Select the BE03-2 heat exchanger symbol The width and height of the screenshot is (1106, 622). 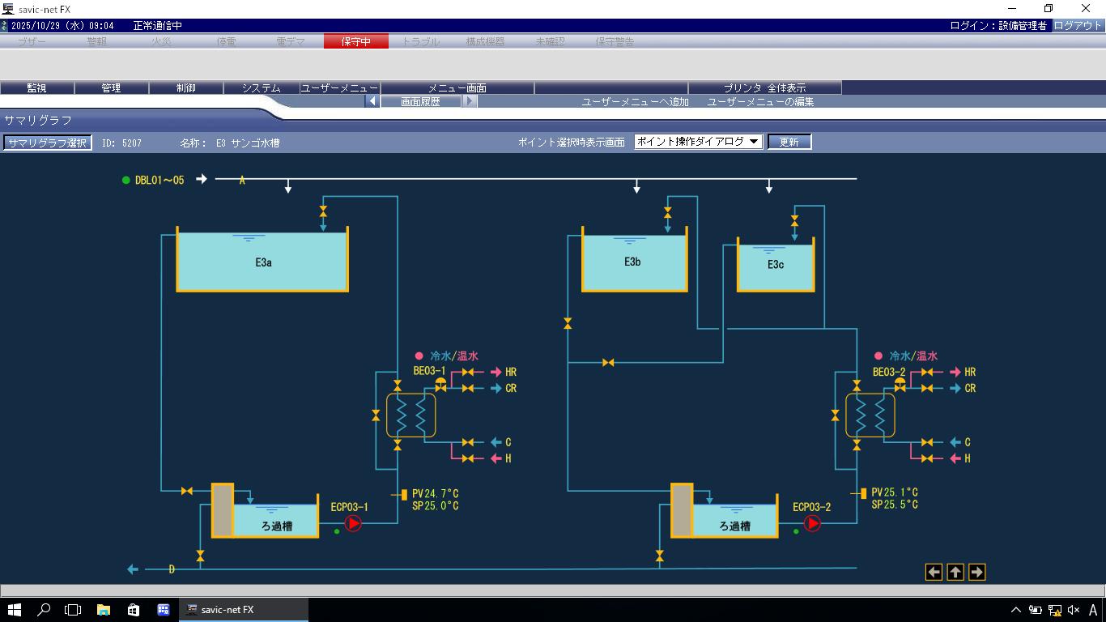[x=870, y=415]
